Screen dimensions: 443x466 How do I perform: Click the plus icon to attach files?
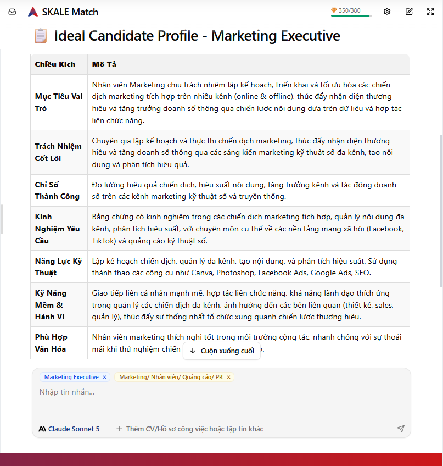click(119, 429)
